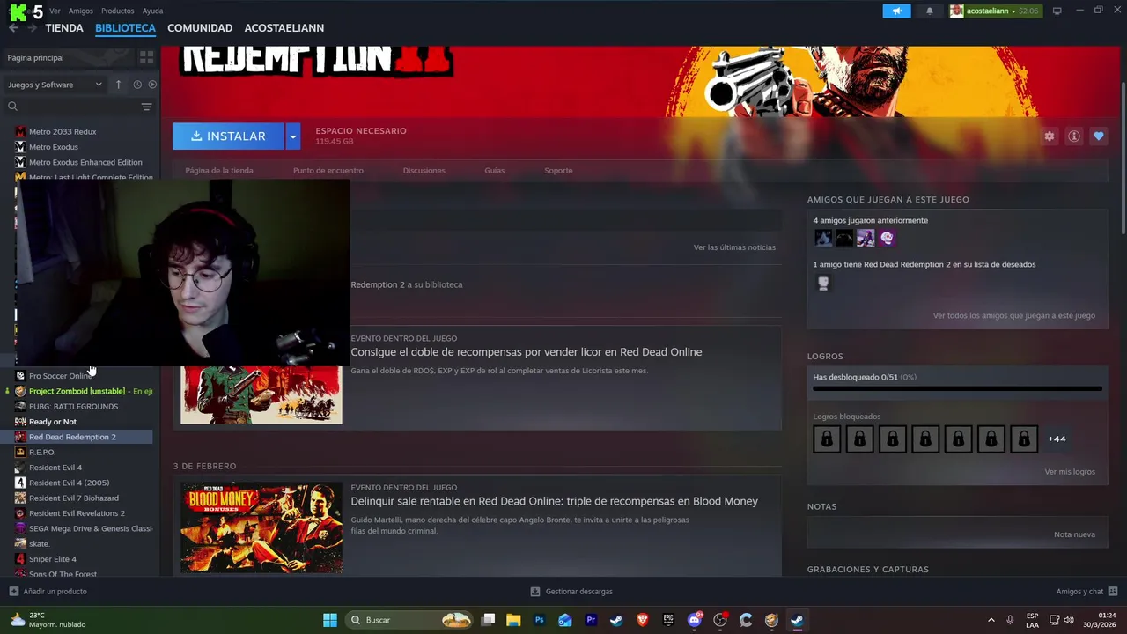Switch to the collections grid view icon

pyautogui.click(x=146, y=57)
